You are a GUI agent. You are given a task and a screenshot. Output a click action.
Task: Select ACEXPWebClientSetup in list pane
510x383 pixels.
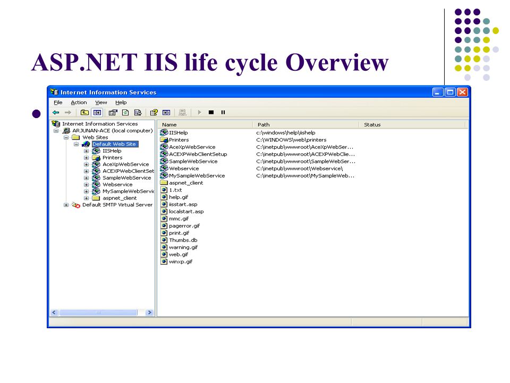(198, 154)
